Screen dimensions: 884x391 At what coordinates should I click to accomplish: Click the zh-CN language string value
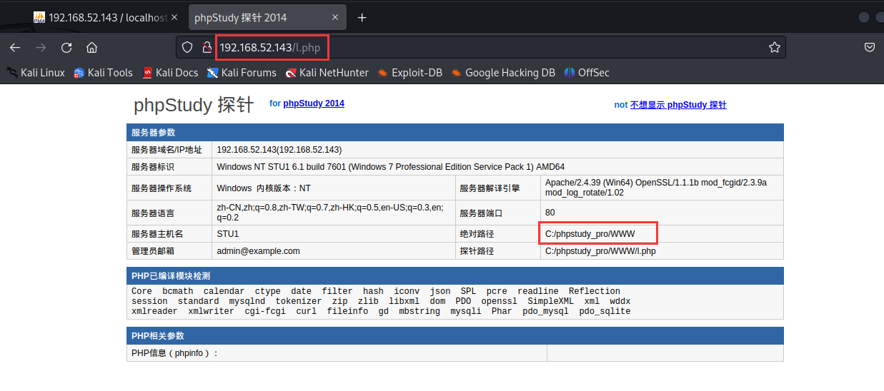tap(330, 213)
